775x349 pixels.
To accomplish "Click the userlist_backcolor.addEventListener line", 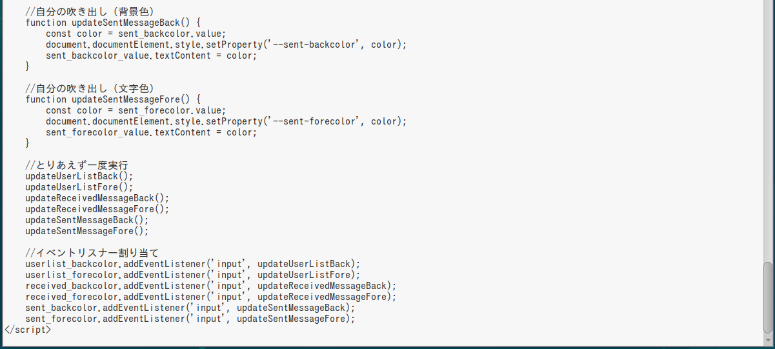I will [193, 264].
